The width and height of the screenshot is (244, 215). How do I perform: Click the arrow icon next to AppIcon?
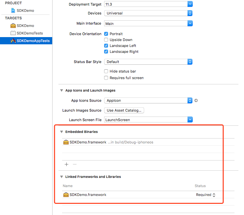click(x=196, y=100)
